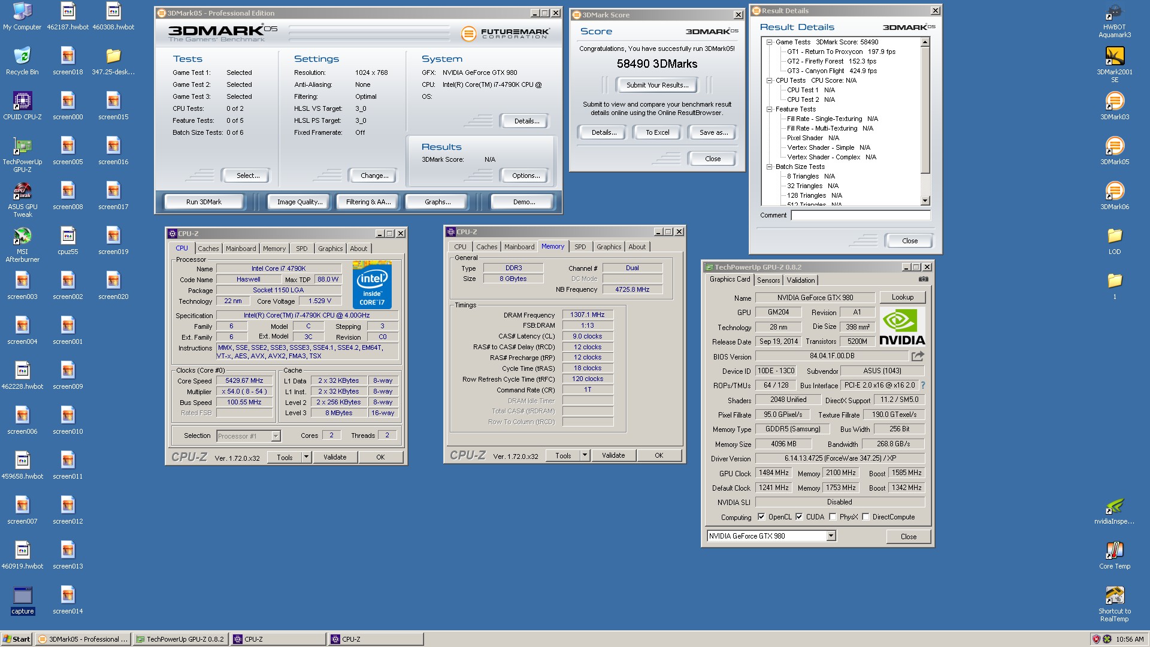Open SPD tab in Memory CPU-Z window
Viewport: 1150px width, 647px height.
pos(580,247)
